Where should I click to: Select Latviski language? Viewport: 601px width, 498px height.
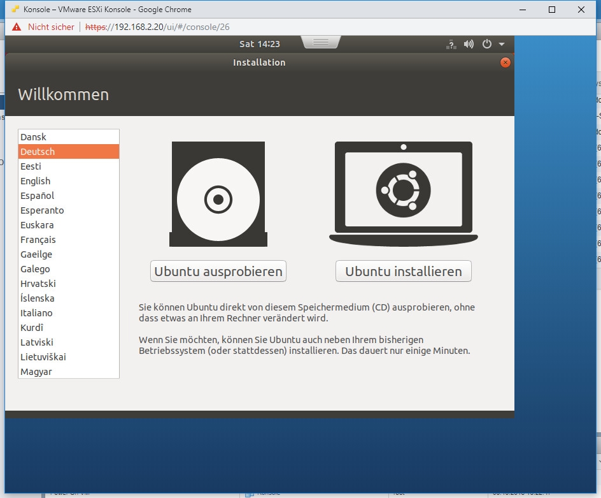[69, 342]
